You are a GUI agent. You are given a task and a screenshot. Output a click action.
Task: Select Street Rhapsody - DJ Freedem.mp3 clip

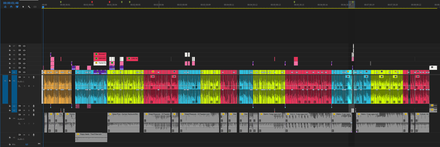pos(199,122)
